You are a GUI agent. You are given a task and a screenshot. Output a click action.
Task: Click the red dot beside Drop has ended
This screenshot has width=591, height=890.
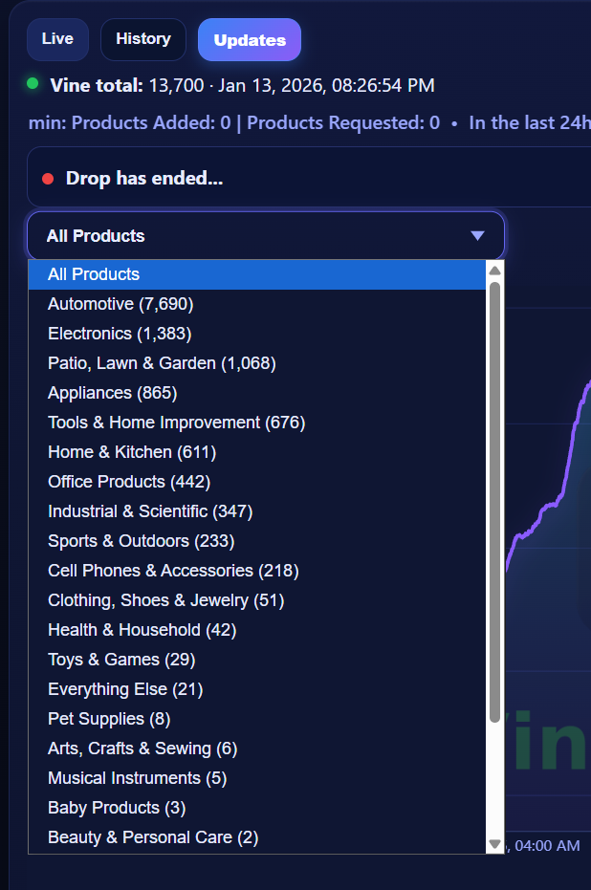point(48,179)
